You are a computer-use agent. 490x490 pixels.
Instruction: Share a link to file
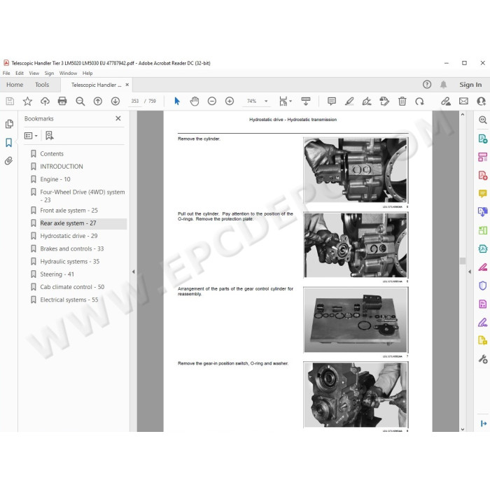click(446, 101)
